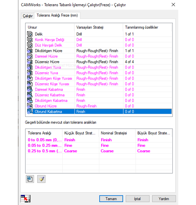Click the Obrund Hücre feature icon
196x205 pixels.
[30, 106]
